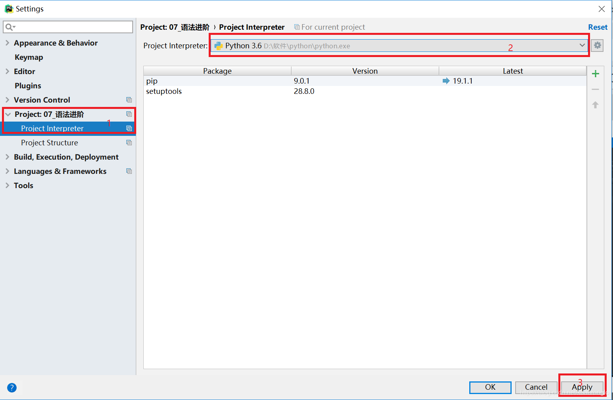
Task: Open the Project Interpreter dropdown
Action: (582, 45)
